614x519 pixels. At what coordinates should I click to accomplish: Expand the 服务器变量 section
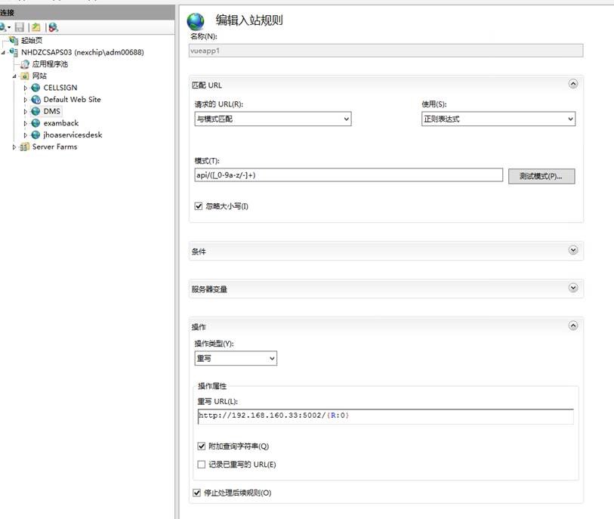tap(573, 288)
